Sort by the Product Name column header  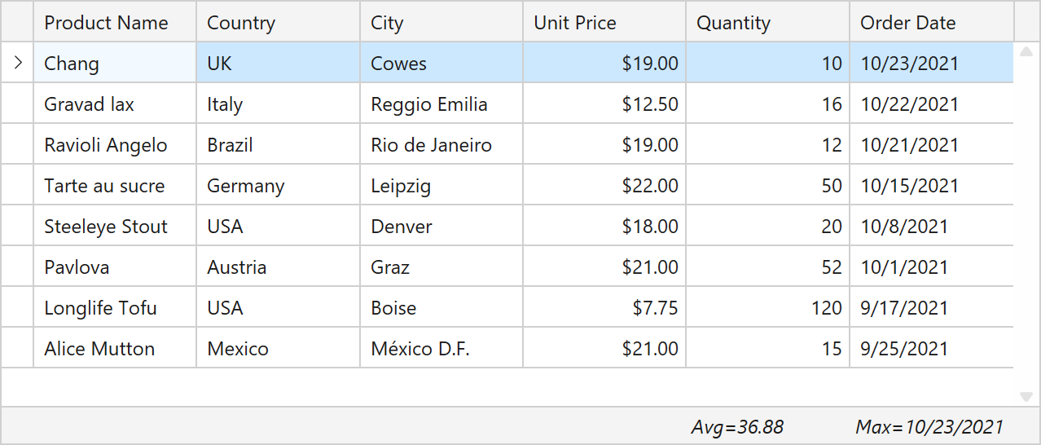pos(114,23)
